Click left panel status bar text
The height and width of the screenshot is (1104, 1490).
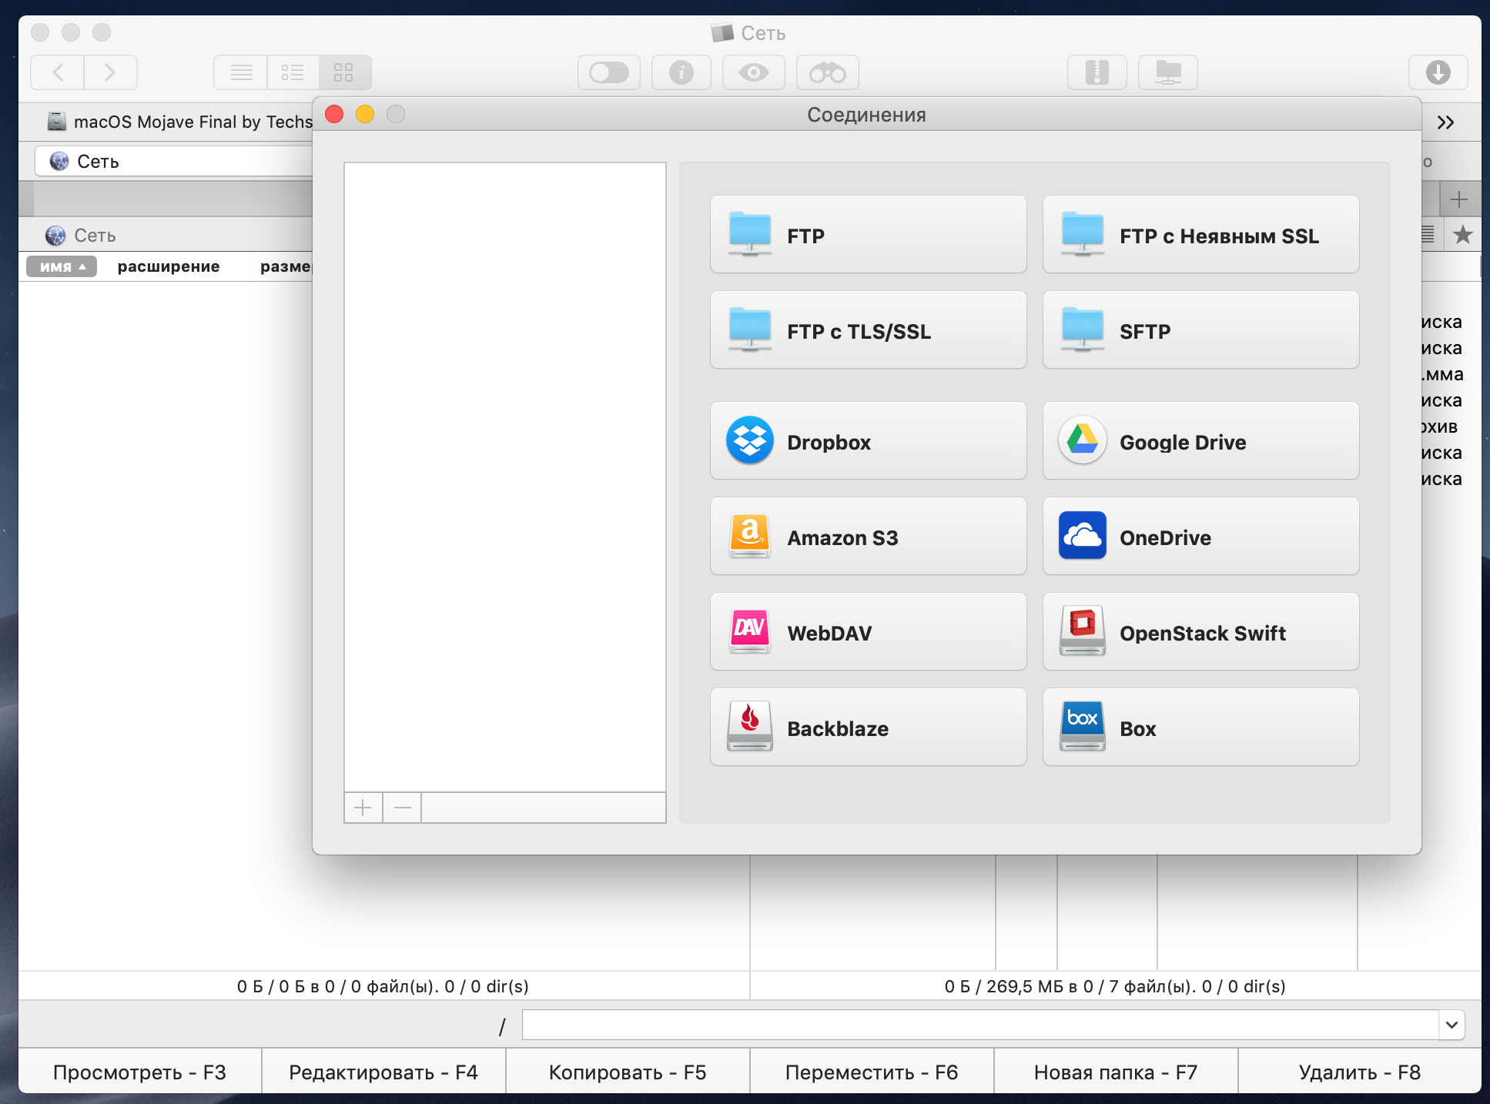click(x=383, y=986)
